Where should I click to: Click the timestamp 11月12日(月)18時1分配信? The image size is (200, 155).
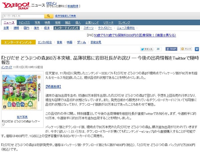[28, 67]
